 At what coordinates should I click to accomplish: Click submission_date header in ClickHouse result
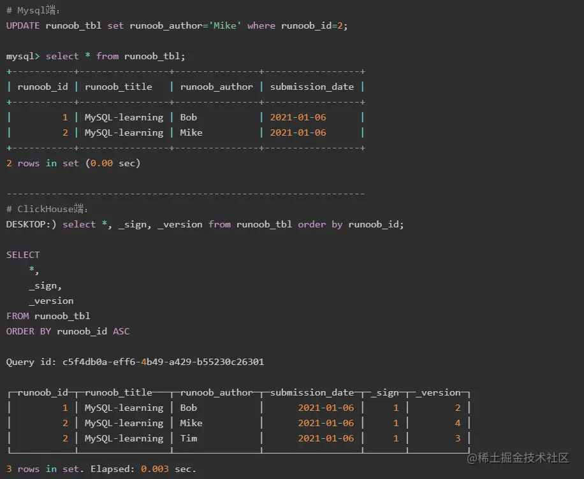312,392
